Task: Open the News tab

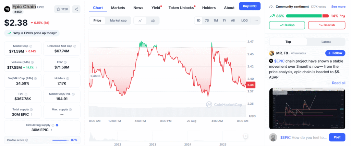Action: point(138,8)
